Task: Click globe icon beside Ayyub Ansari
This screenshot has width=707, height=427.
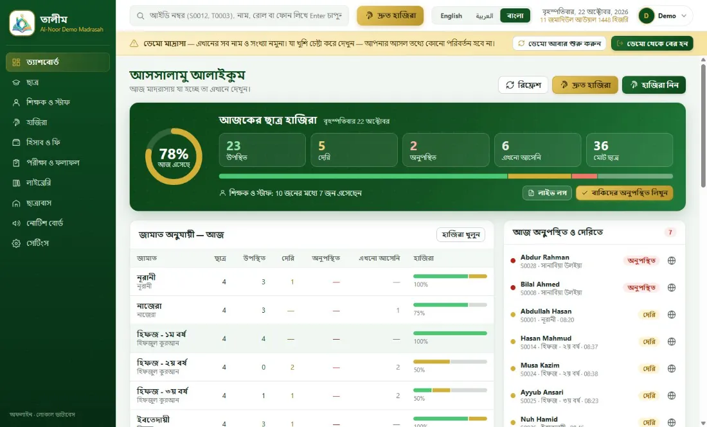Action: 672,396
